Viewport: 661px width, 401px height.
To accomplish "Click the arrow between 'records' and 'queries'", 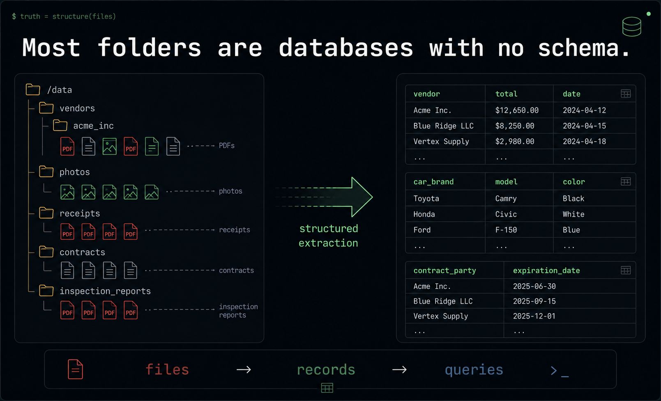I will click(x=399, y=370).
